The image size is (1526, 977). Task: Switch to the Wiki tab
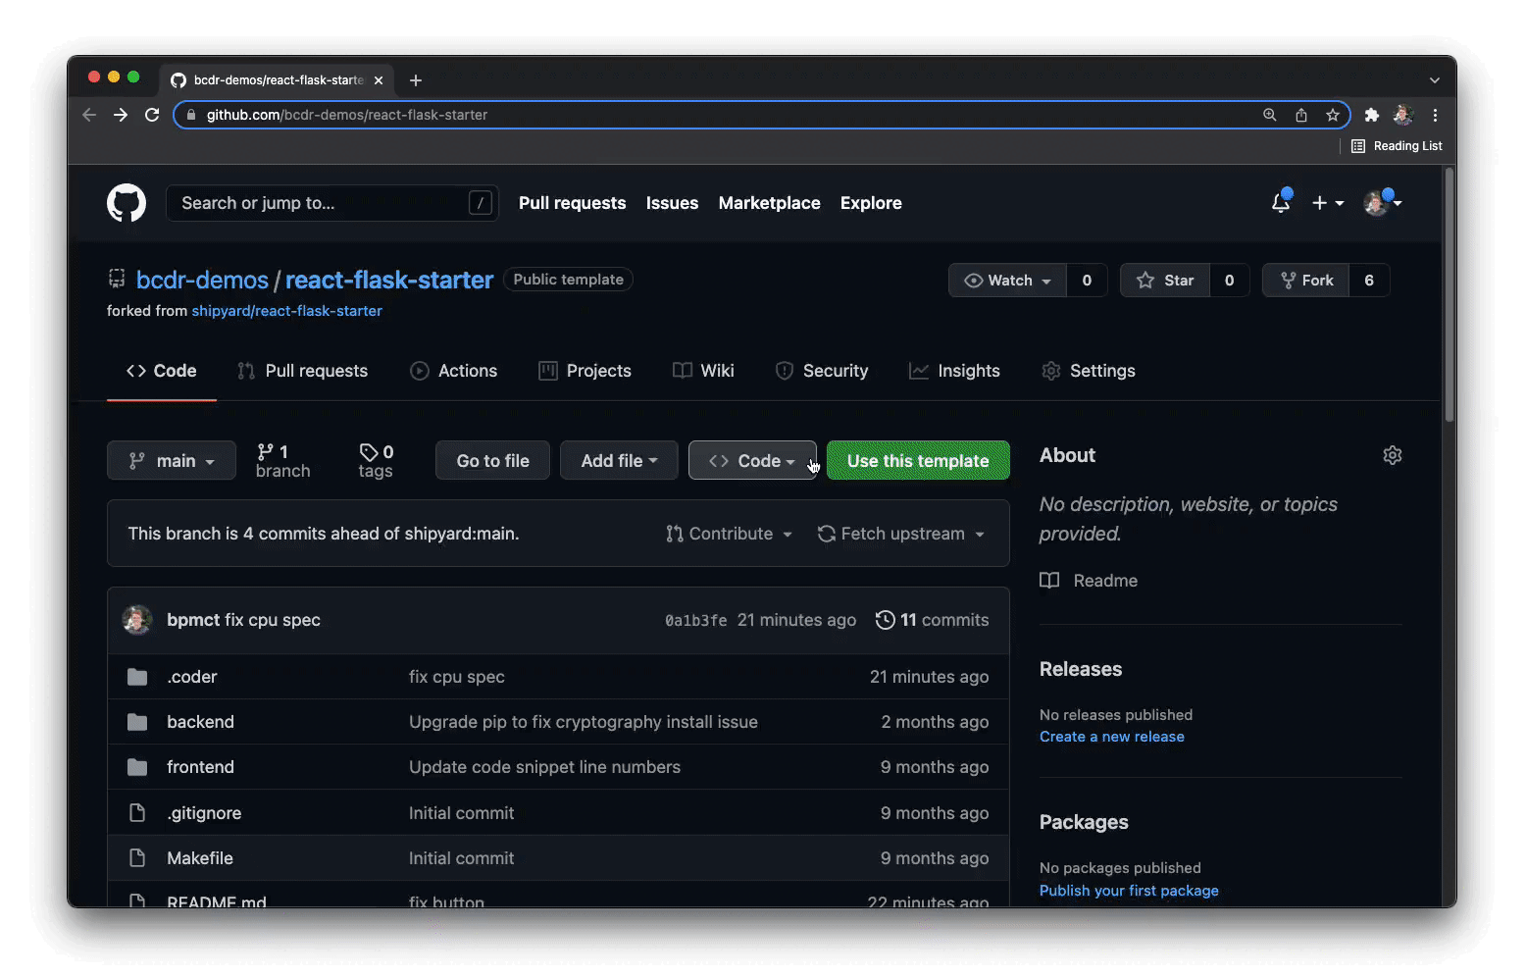tap(703, 371)
